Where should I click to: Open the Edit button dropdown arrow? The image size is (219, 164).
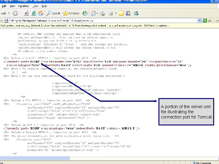[116, 13]
